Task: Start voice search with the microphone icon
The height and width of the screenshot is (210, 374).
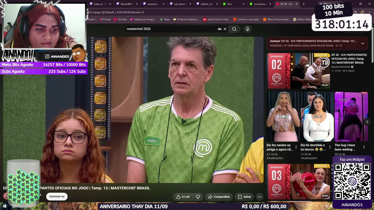Action: coord(247,29)
